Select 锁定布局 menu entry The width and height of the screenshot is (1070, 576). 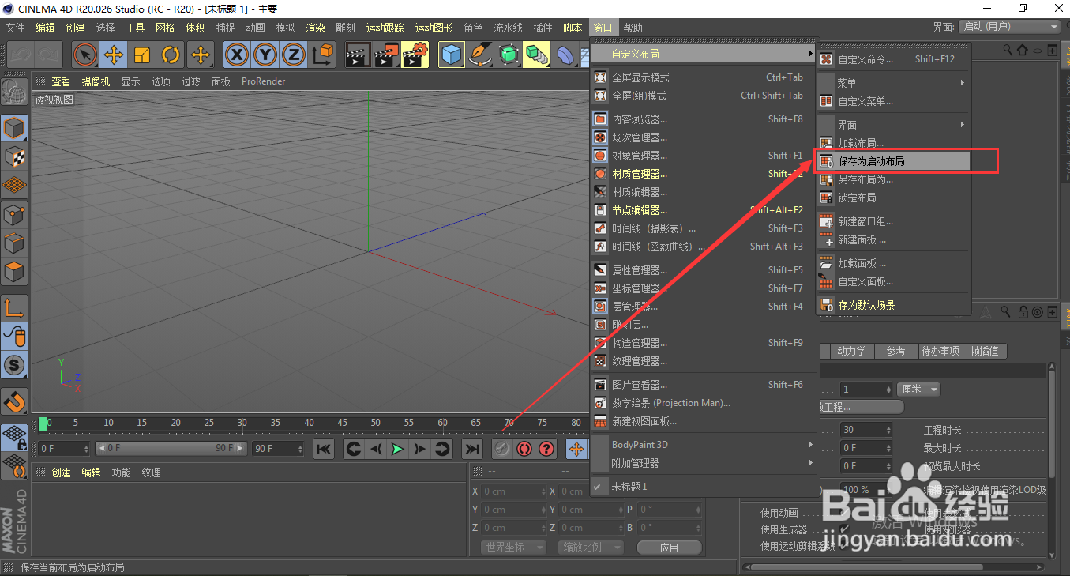point(894,198)
